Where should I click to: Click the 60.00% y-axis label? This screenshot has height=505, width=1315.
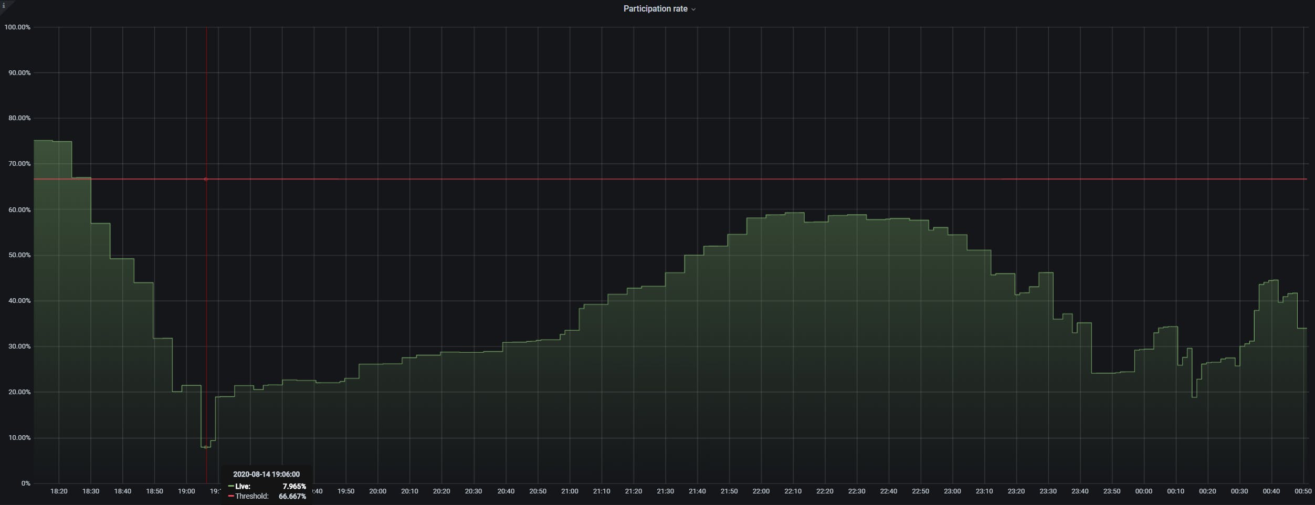(19, 209)
